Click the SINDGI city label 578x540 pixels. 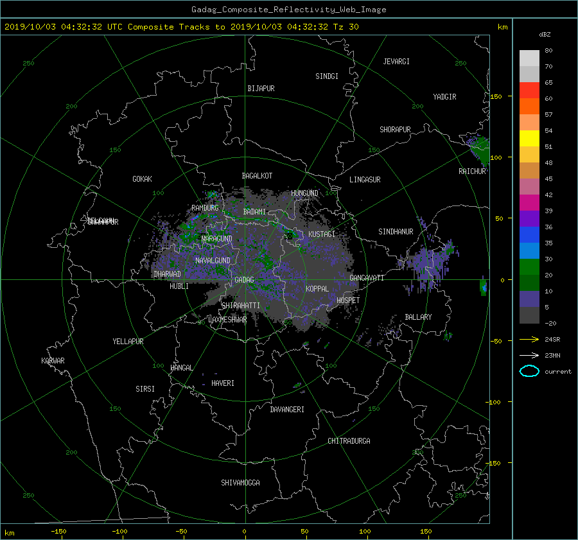click(327, 76)
